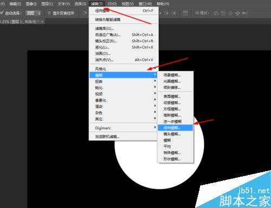Choose 平均 in blur submenu

(176, 146)
